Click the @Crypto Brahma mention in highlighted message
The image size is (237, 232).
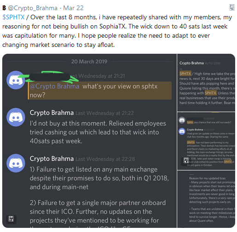[54, 86]
